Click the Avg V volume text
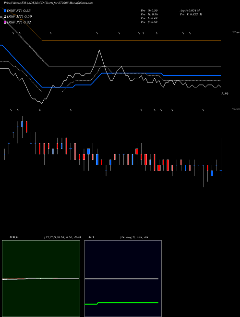The height and width of the screenshot is (317, 240). (190, 11)
